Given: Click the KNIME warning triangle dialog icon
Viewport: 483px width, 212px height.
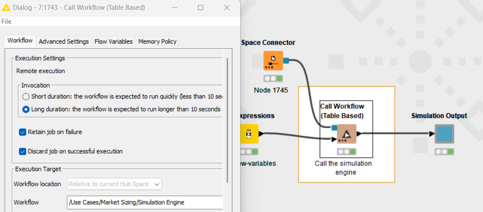Looking at the screenshot, I should pos(6,8).
